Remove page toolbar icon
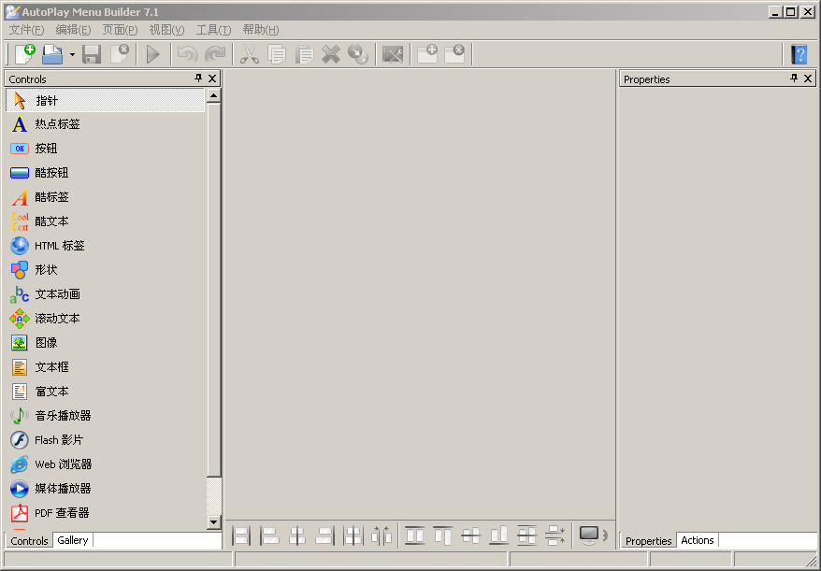 454,54
